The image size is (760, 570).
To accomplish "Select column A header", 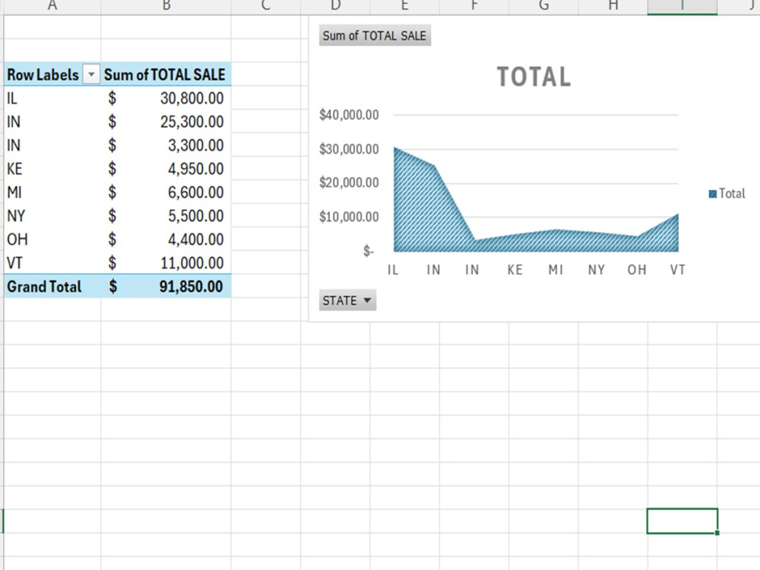I will pos(52,6).
